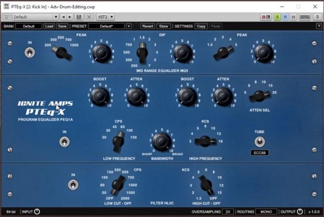
Task: Click the Write automation (W) button
Action: tap(293, 17)
